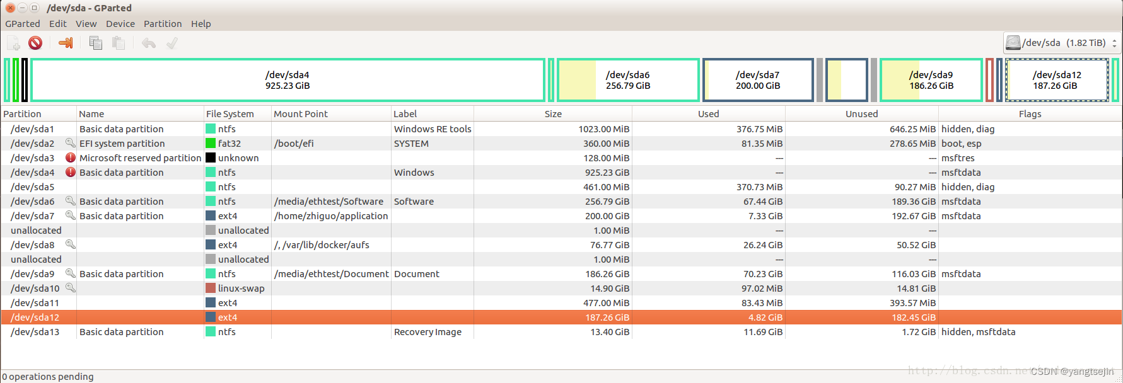1123x383 pixels.
Task: Open the /dev/sda device selector dropdown
Action: [x=1062, y=43]
